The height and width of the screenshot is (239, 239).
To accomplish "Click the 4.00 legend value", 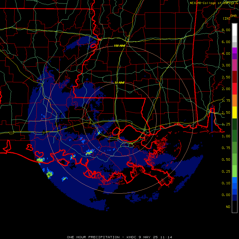I will click(226, 53).
